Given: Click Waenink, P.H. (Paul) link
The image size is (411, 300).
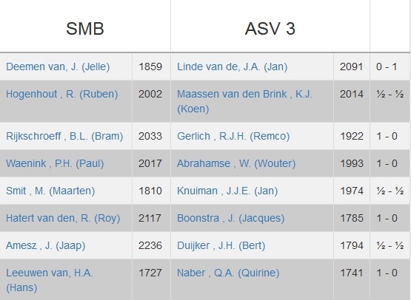Looking at the screenshot, I should pyautogui.click(x=55, y=164).
